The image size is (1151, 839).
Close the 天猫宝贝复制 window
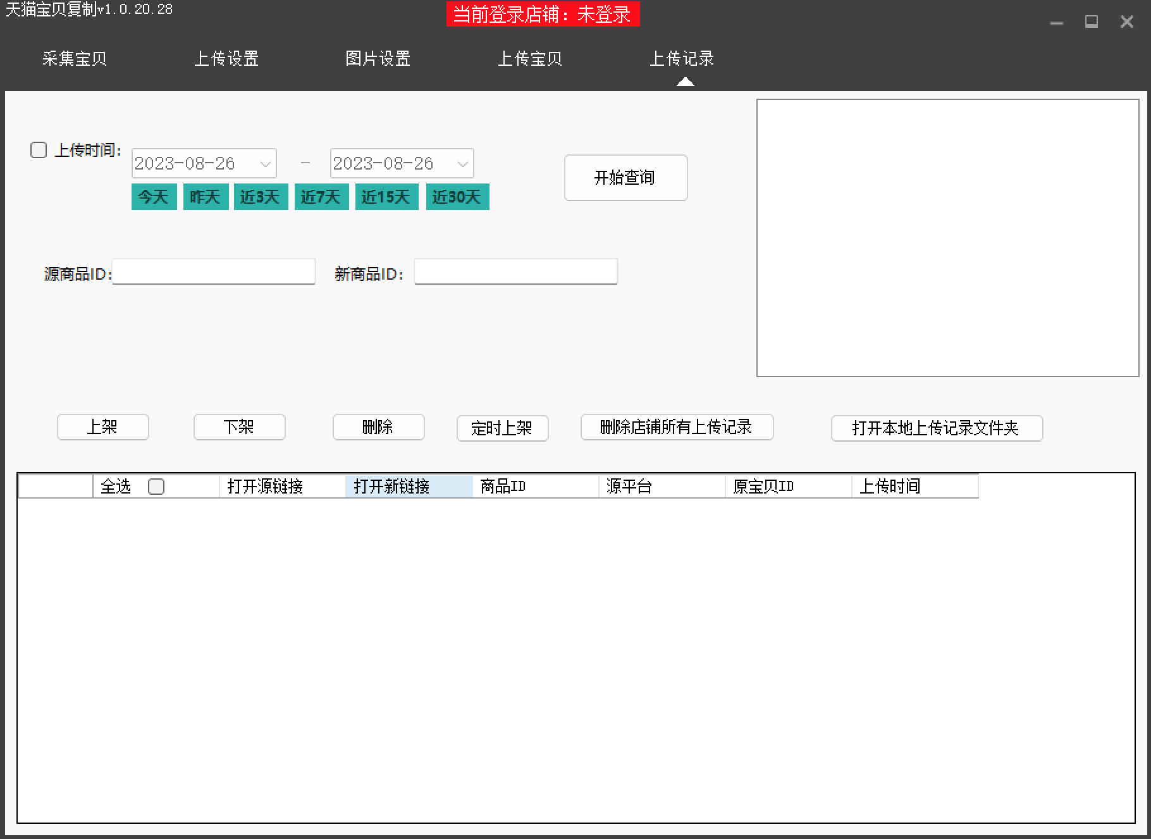click(x=1127, y=22)
